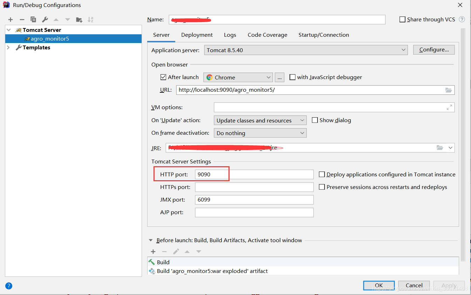Image resolution: width=471 pixels, height=295 pixels.
Task: Expand VM options field icon
Action: (x=449, y=107)
